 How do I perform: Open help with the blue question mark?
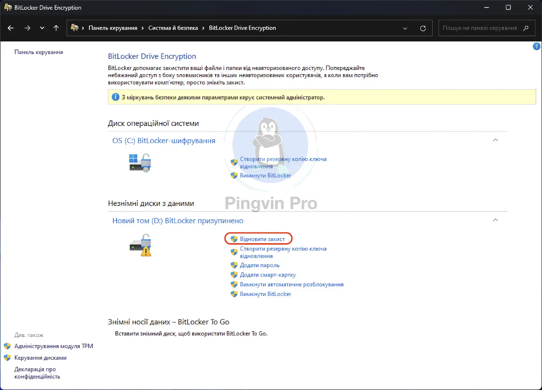pos(536,46)
